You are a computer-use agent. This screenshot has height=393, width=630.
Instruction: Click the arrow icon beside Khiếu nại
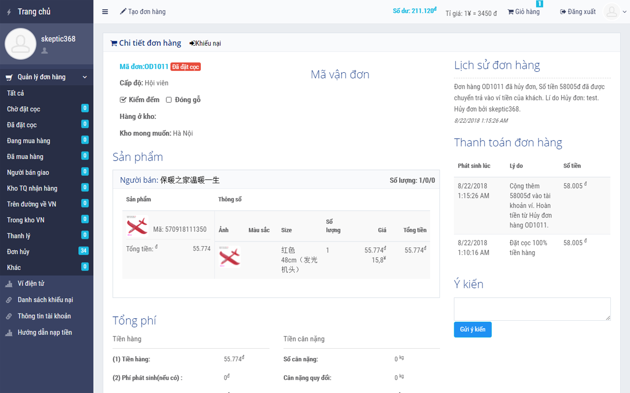tap(192, 43)
